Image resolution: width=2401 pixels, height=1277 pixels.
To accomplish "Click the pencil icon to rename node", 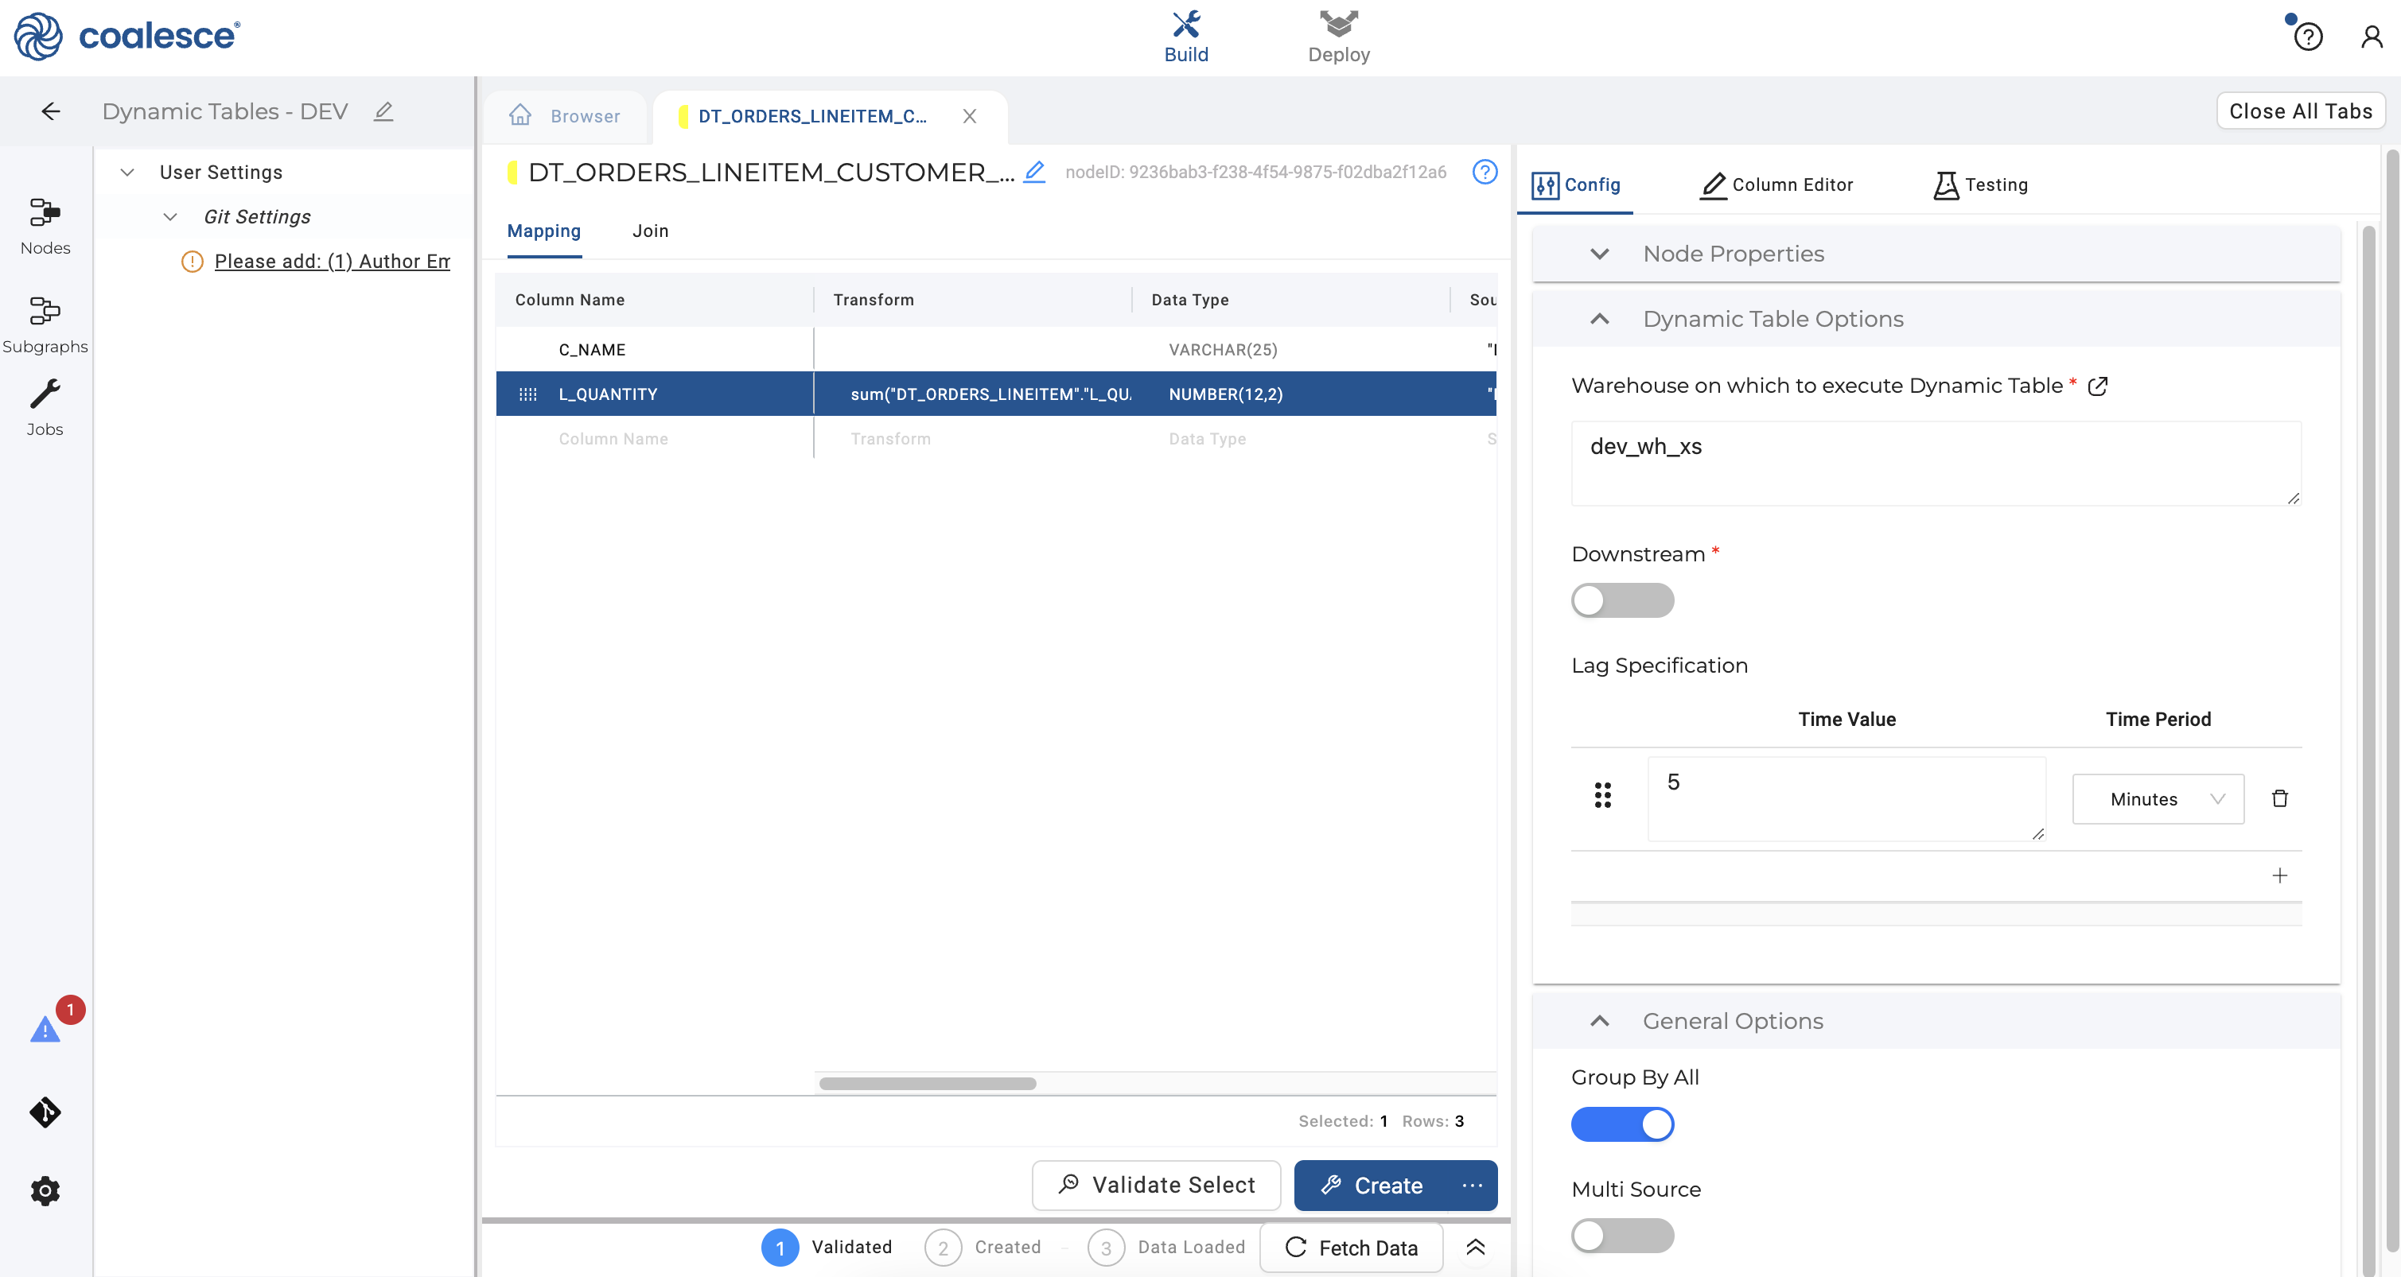I will [1034, 172].
